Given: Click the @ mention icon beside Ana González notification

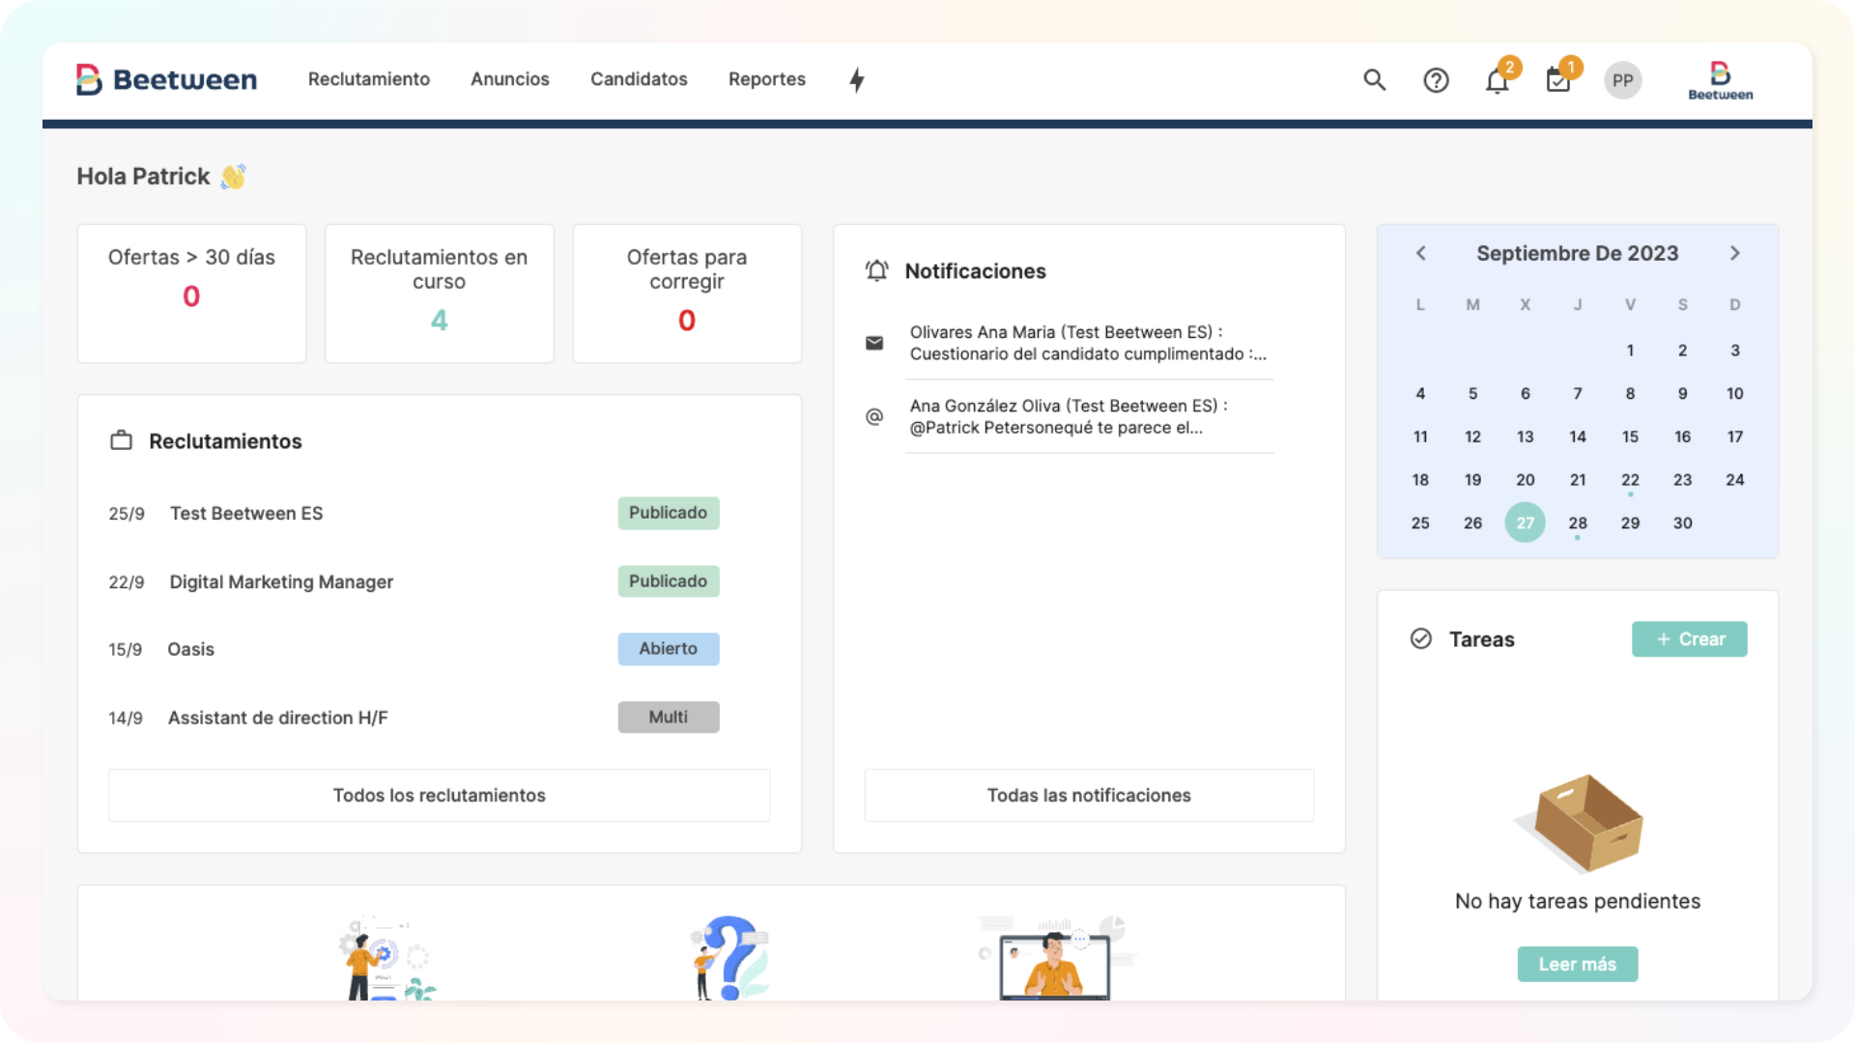Looking at the screenshot, I should coord(874,416).
